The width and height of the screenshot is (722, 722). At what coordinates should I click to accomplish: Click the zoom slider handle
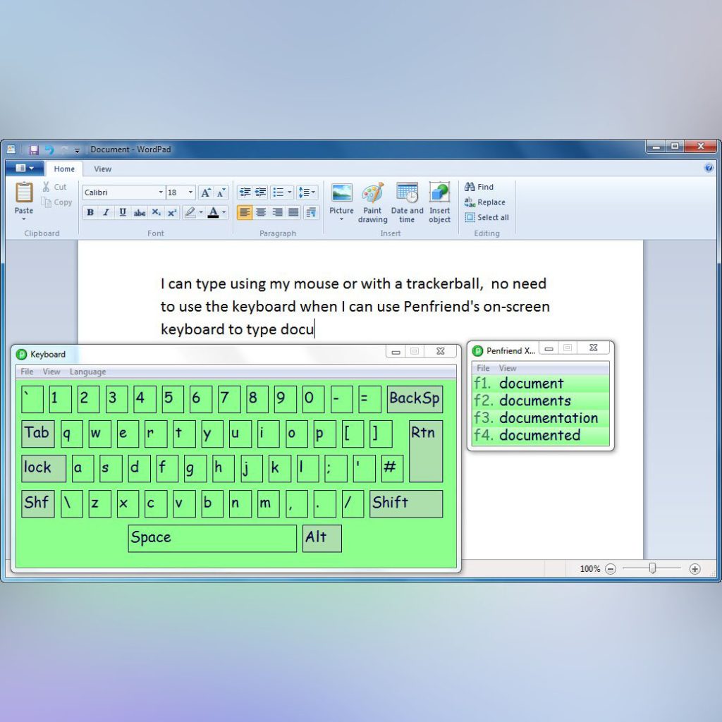(x=652, y=569)
